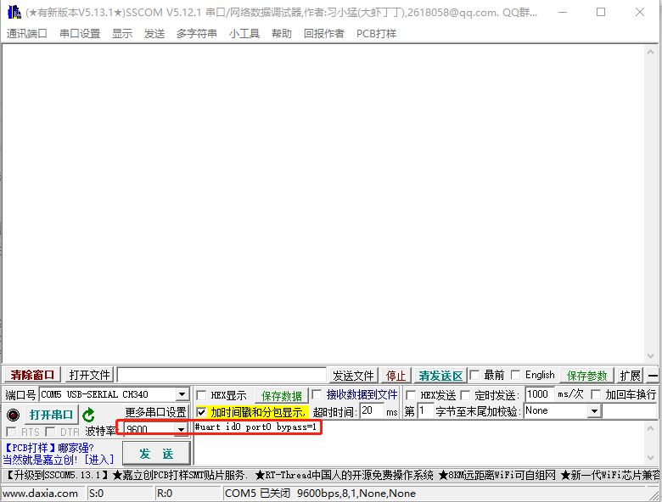
Task: Open the checksum None dropdown
Action: (x=594, y=411)
